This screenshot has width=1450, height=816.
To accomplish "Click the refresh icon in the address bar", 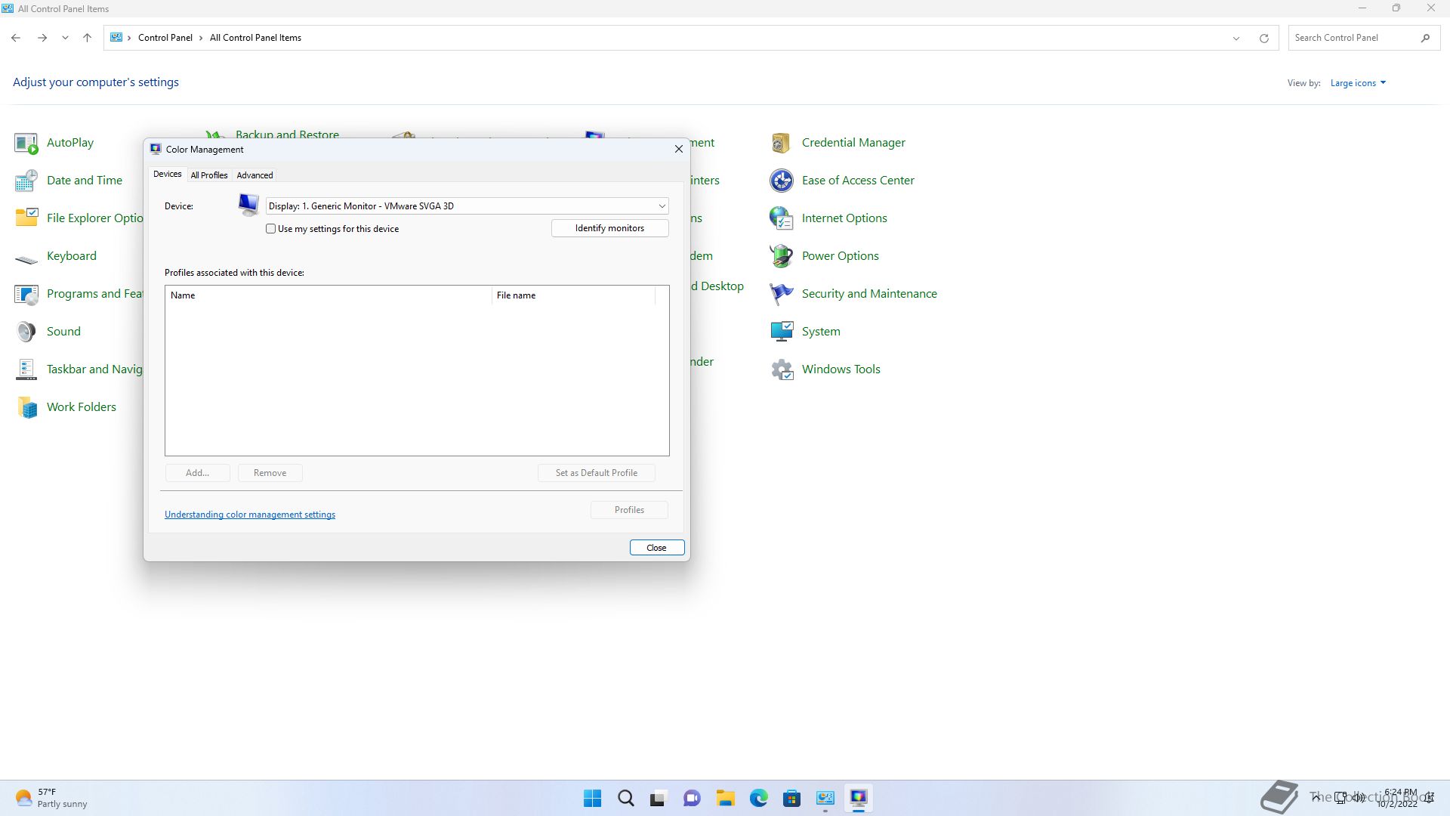I will [1263, 38].
